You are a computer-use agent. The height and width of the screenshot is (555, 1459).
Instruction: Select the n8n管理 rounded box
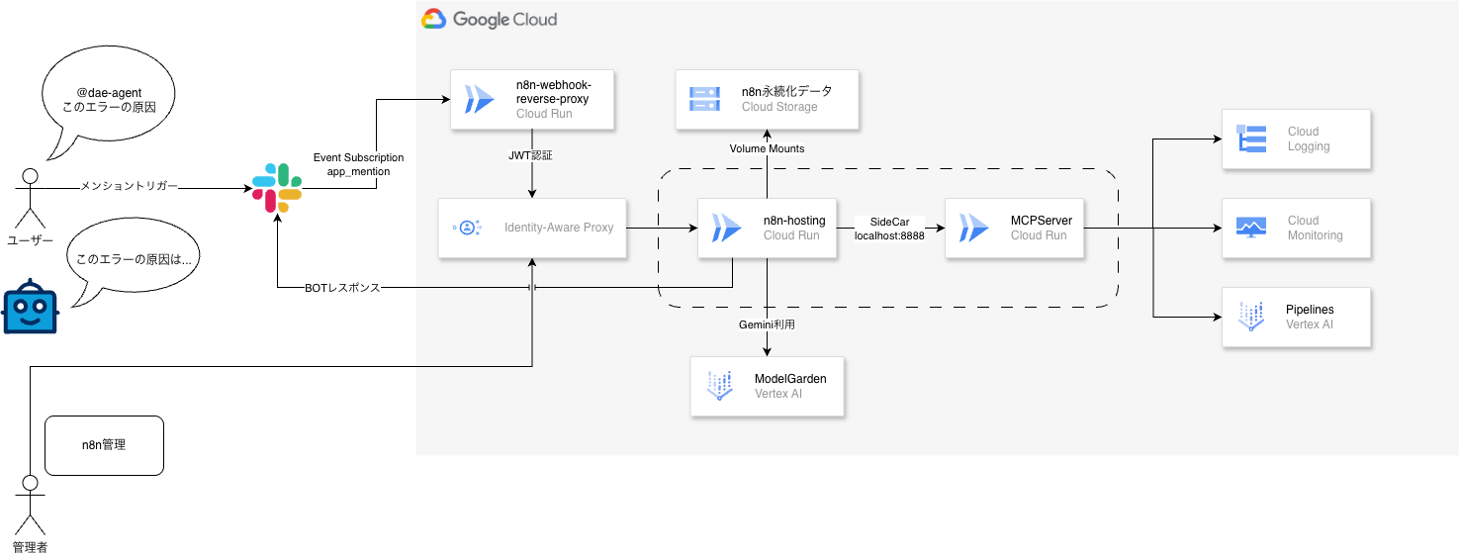pyautogui.click(x=104, y=445)
